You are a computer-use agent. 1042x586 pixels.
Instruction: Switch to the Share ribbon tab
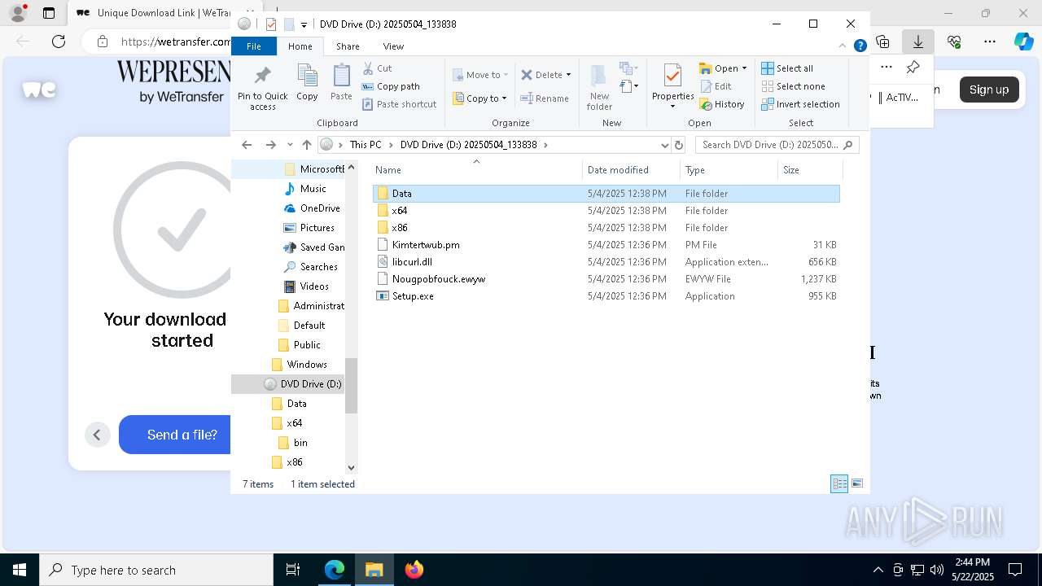point(348,46)
